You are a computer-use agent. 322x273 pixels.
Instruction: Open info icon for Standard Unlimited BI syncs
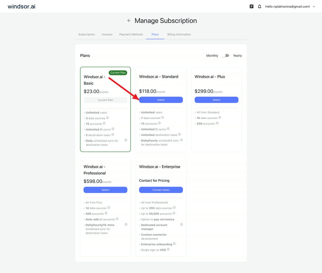pyautogui.click(x=168, y=129)
